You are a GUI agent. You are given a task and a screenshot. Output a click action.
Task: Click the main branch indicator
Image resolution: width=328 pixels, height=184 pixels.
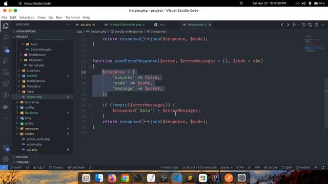16,167
